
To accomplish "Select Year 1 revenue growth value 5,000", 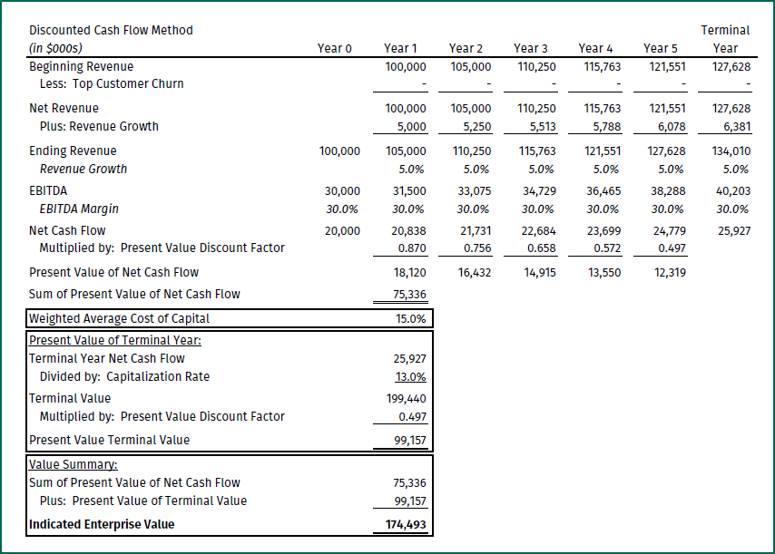I will tap(412, 127).
